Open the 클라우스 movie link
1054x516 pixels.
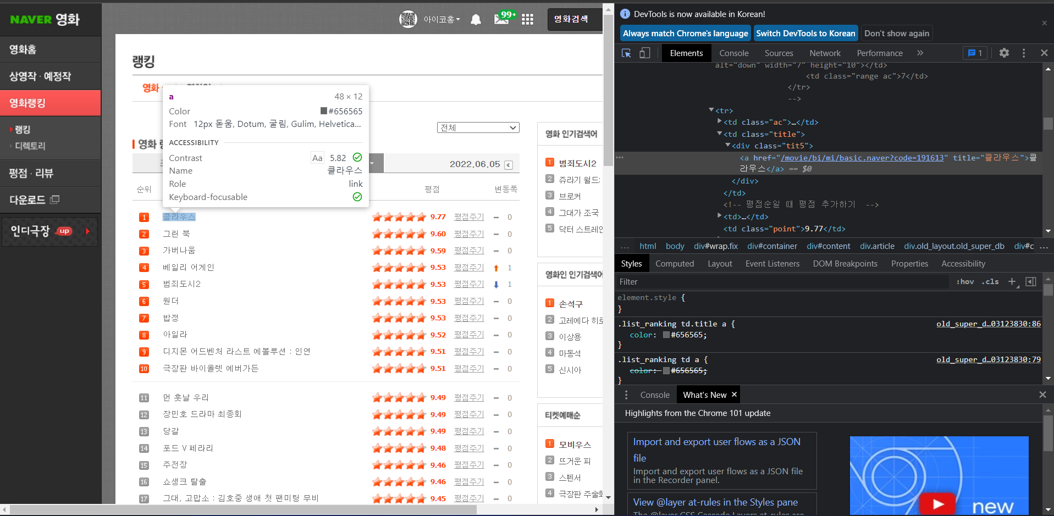(x=179, y=217)
